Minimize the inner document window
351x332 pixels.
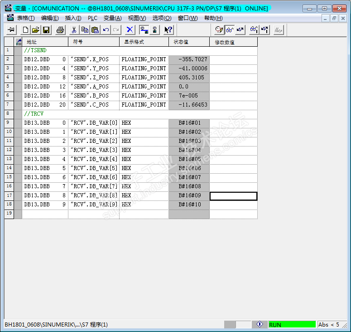[325, 18]
